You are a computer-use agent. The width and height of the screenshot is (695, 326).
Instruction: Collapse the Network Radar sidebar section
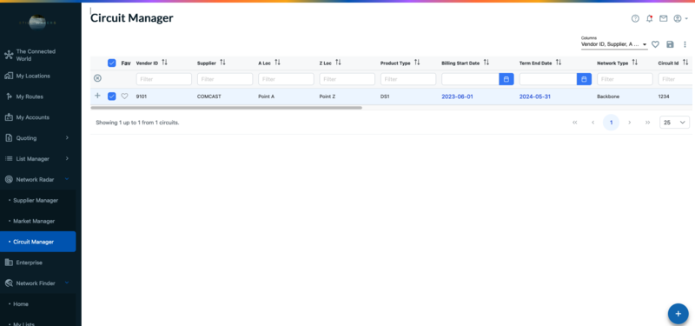click(x=38, y=180)
